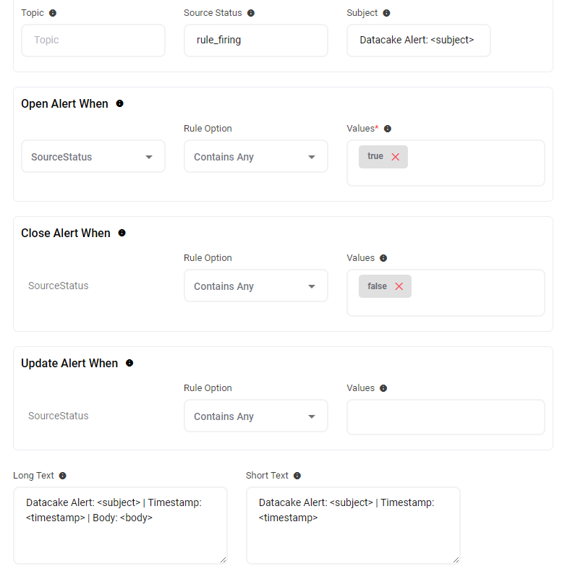575x574 pixels.
Task: Click the 'false' tag text
Action: (x=377, y=286)
